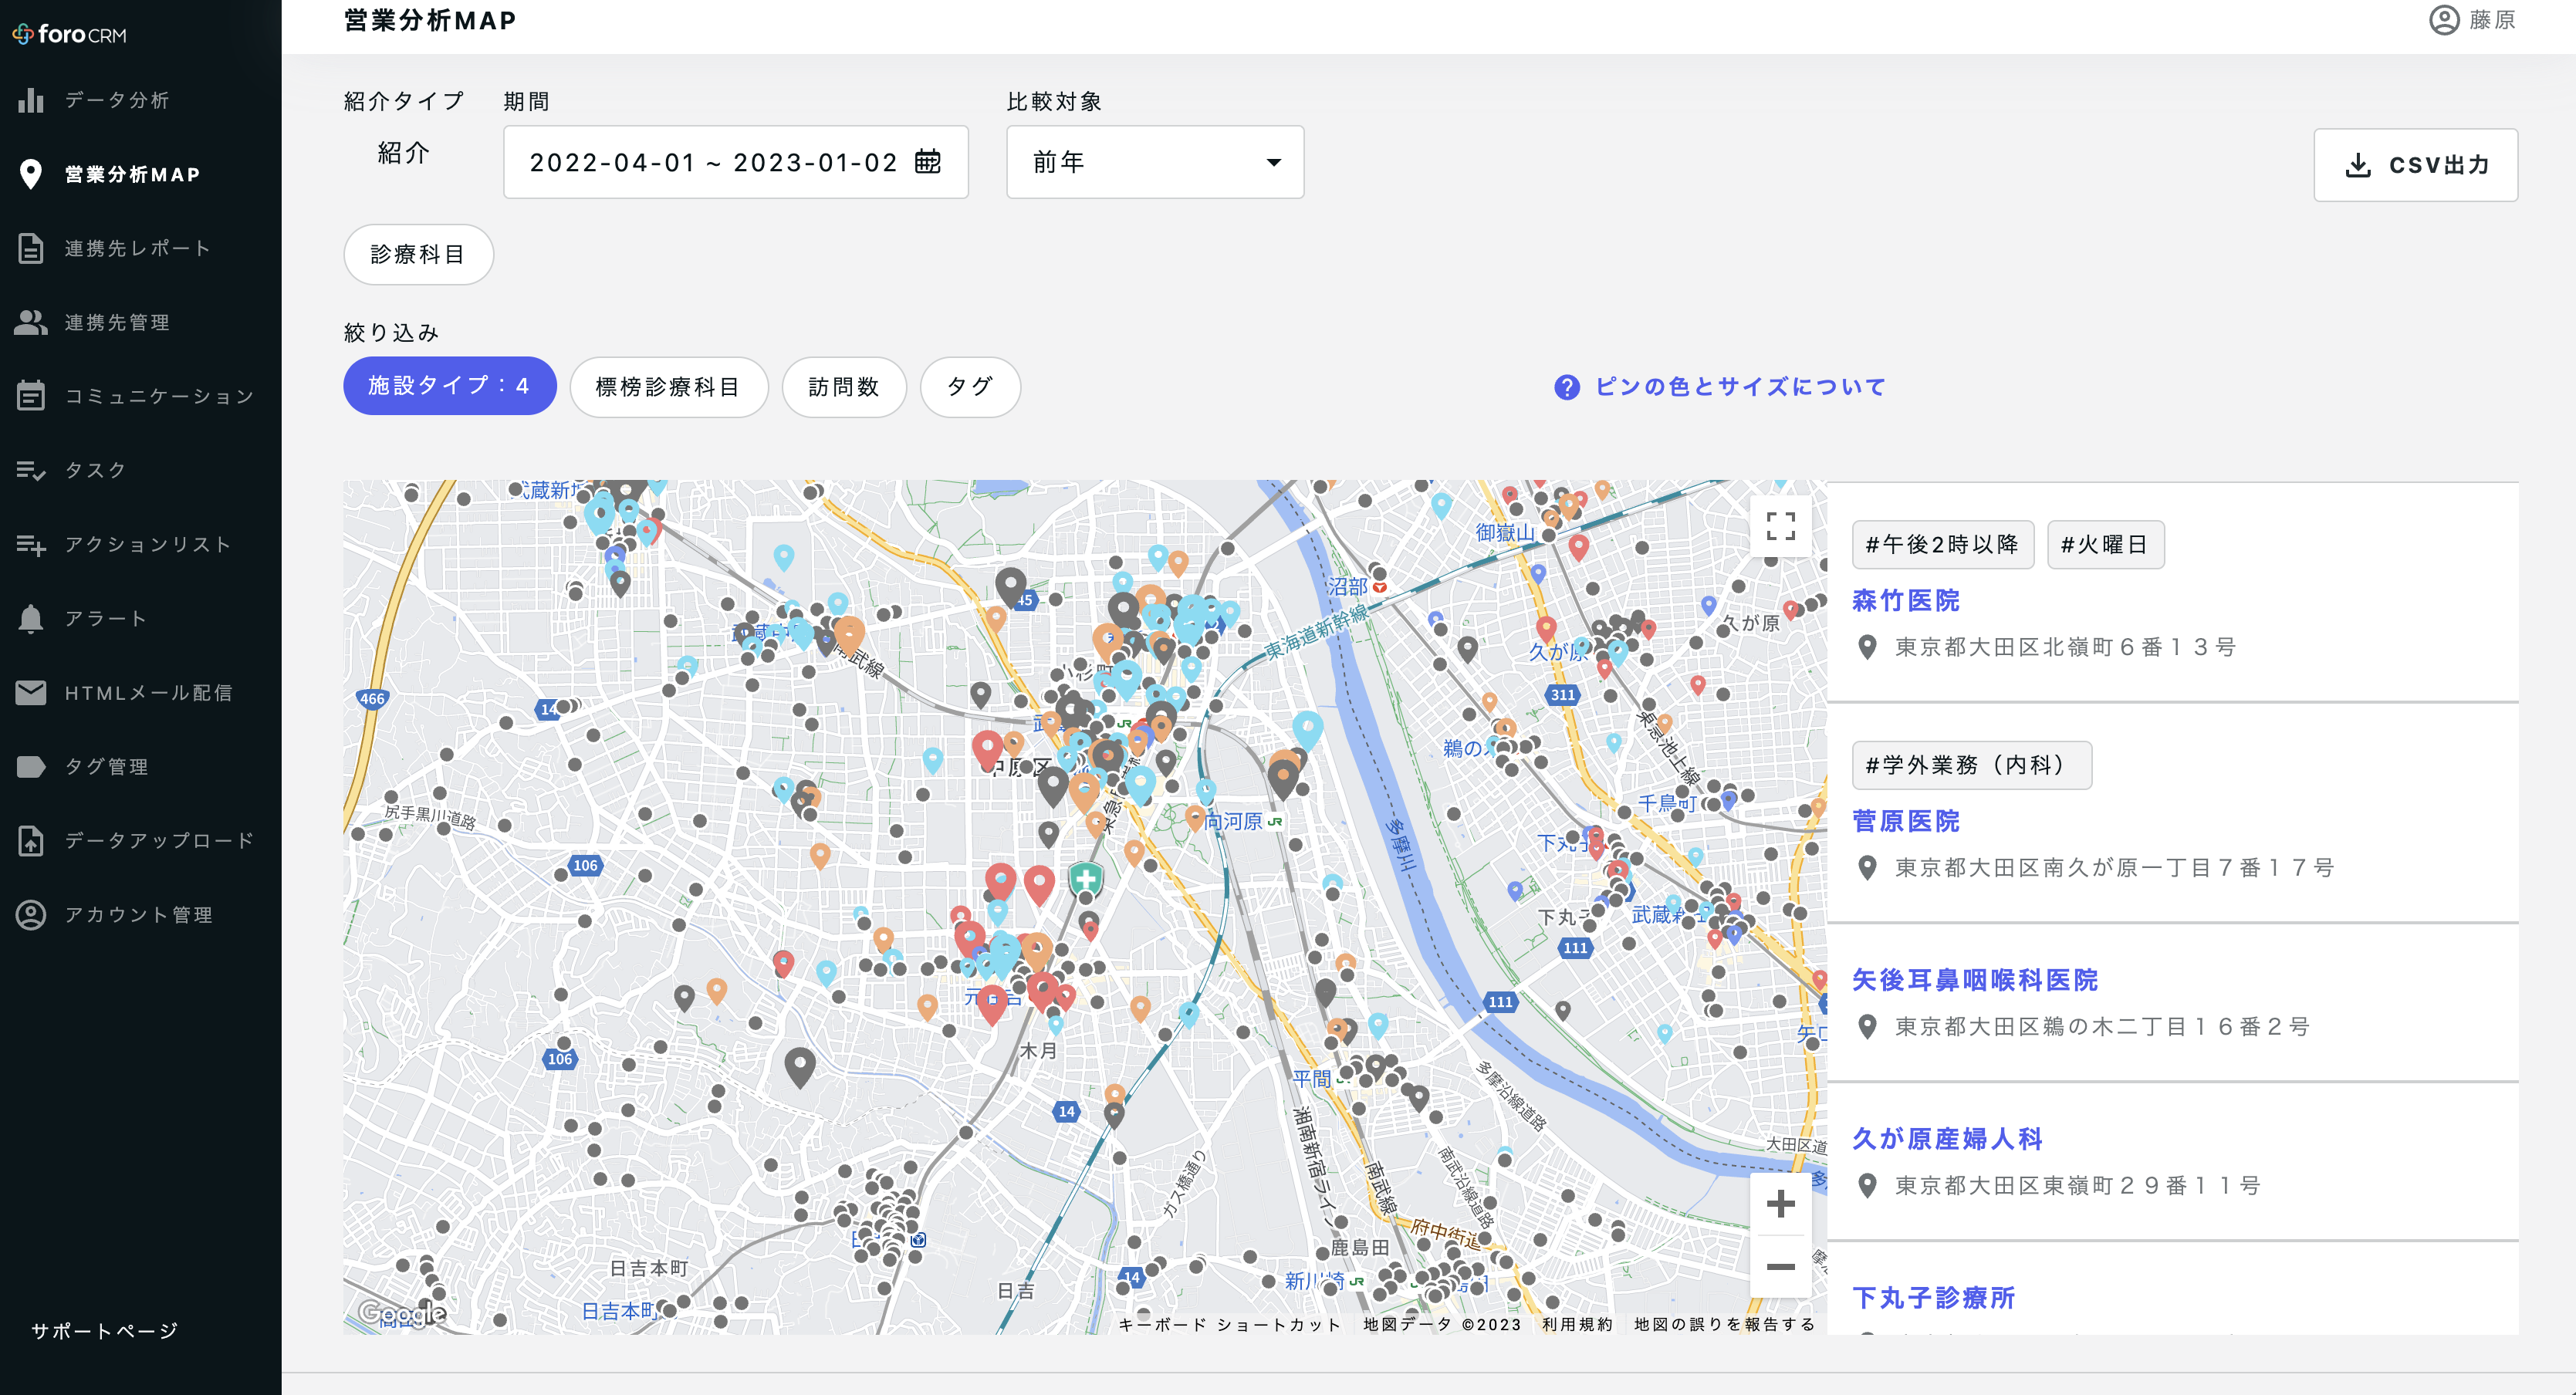The image size is (2576, 1395).
Task: Open サポートページ link in sidebar
Action: click(x=105, y=1331)
